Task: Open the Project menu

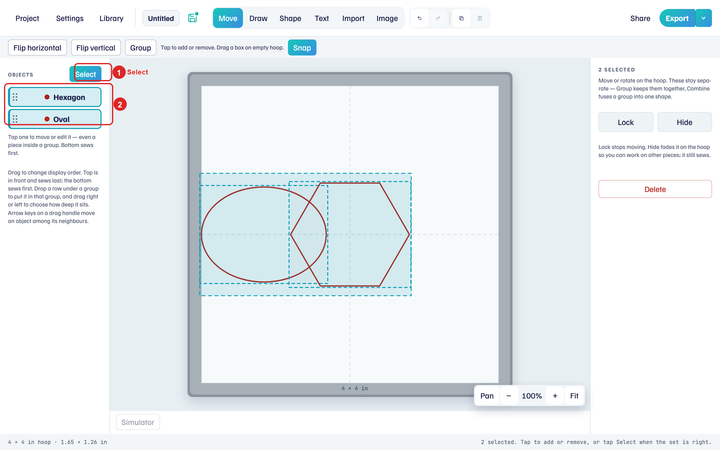Action: (x=27, y=18)
